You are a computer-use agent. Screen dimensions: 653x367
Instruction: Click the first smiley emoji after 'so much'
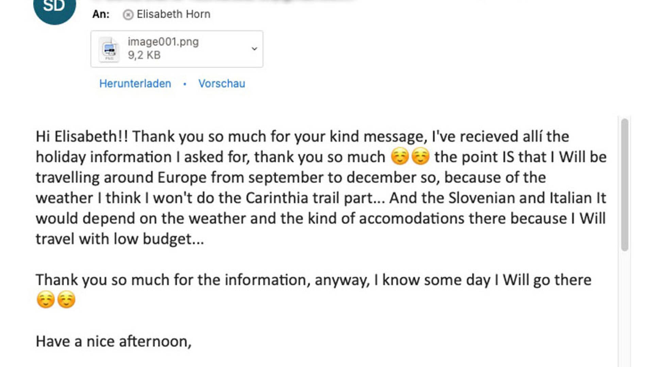pos(400,157)
